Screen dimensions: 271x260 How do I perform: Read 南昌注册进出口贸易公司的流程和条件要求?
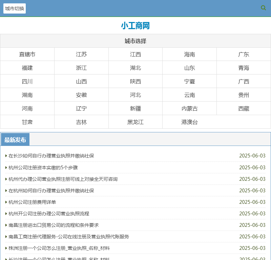pyautogui.click(x=54, y=225)
